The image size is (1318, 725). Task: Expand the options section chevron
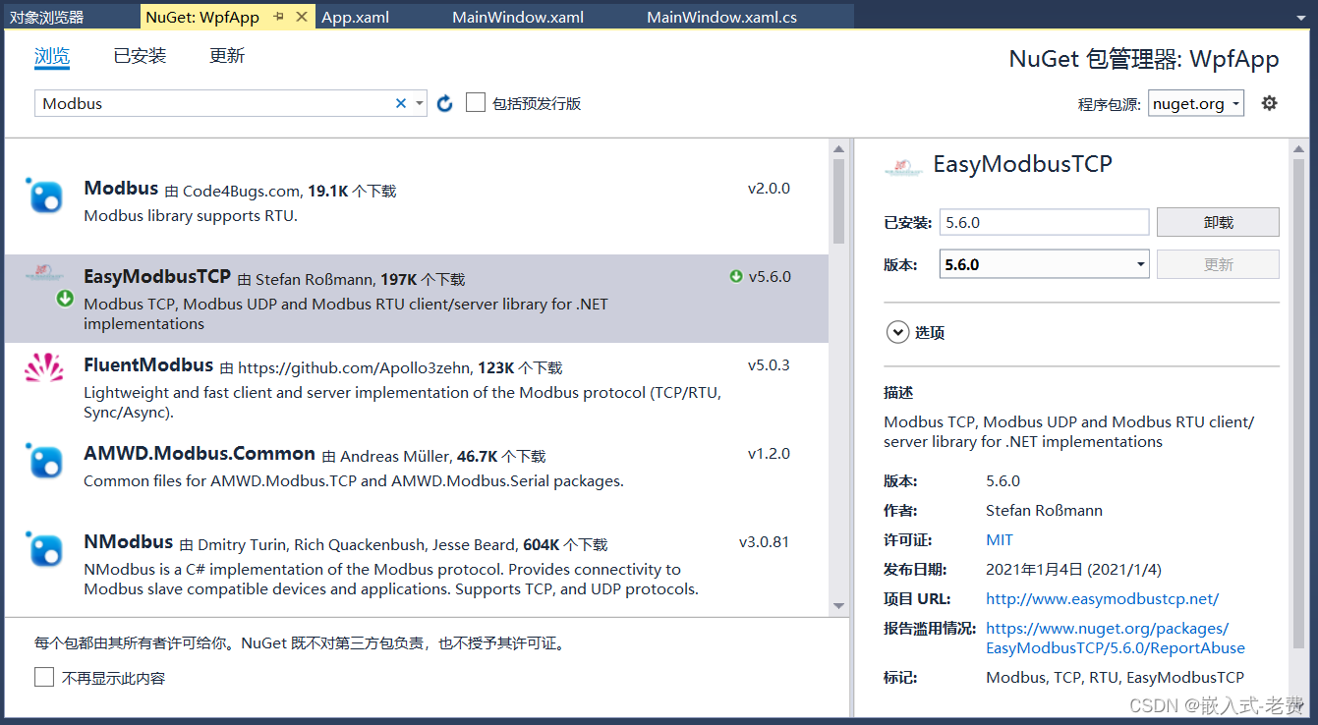pos(897,333)
